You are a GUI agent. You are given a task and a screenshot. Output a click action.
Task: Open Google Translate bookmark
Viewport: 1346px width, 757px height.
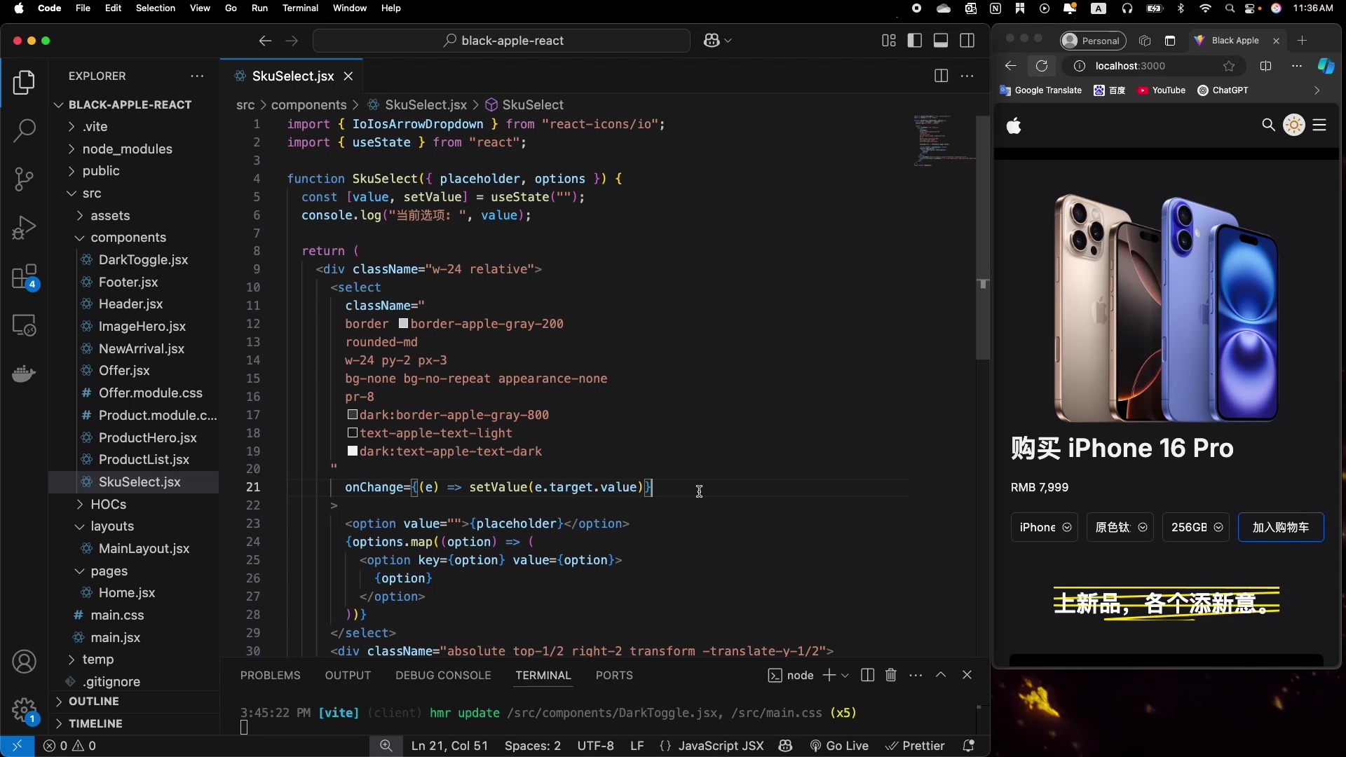[x=1041, y=90]
